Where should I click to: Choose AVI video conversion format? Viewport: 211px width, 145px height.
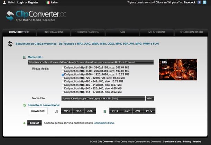(x=138, y=111)
